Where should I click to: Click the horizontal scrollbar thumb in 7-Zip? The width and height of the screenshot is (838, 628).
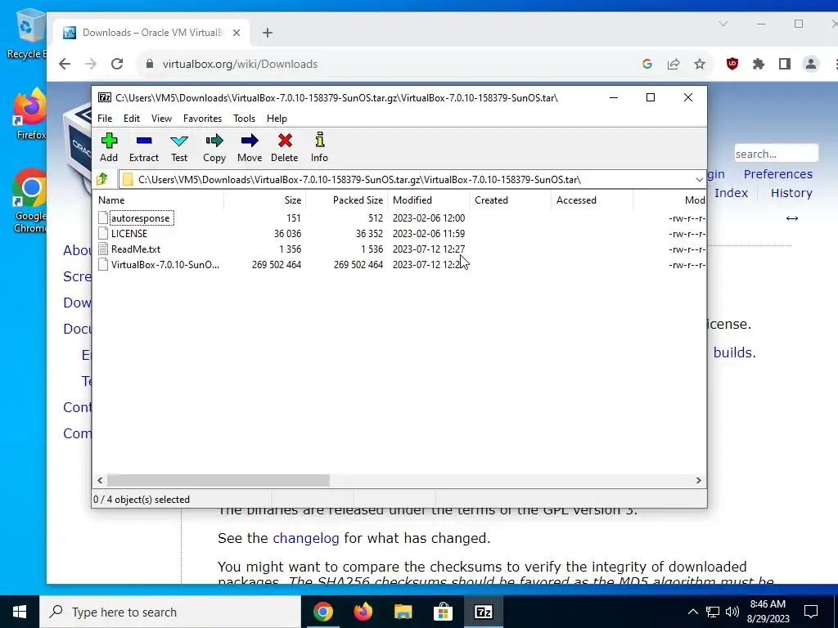pos(218,480)
